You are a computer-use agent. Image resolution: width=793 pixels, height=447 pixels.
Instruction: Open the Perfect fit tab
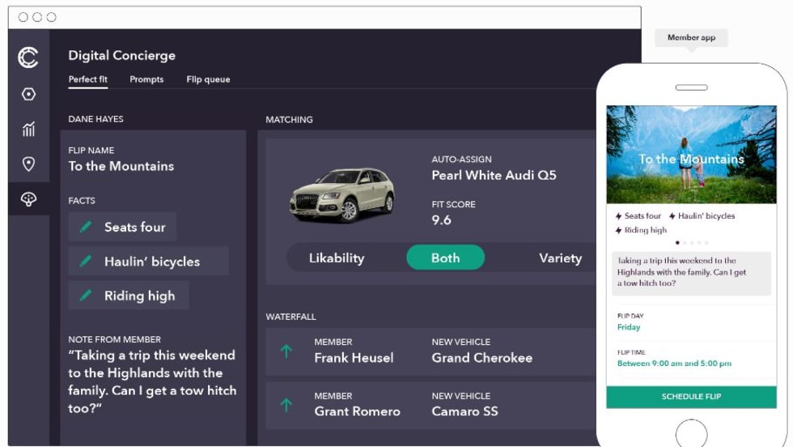tap(87, 79)
